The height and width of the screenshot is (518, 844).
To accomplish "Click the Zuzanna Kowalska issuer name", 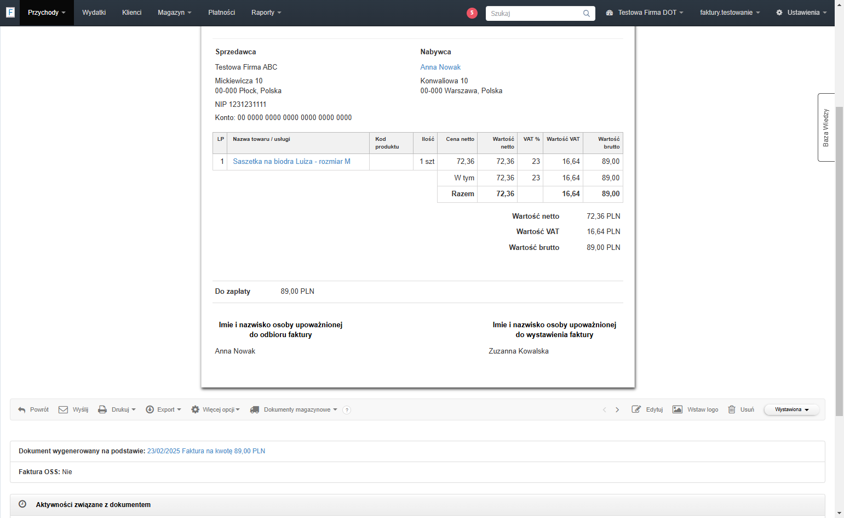I will pyautogui.click(x=519, y=351).
